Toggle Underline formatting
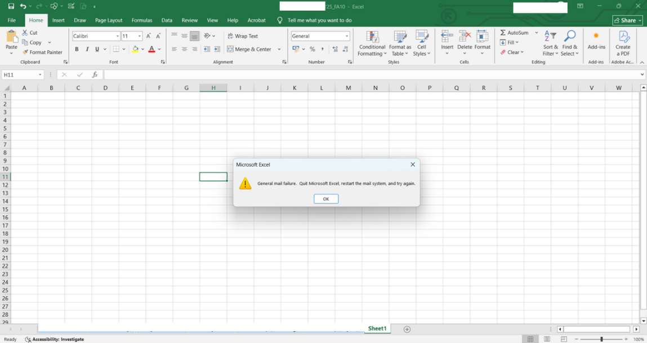Viewport: 647px width, 343px height. click(x=97, y=49)
